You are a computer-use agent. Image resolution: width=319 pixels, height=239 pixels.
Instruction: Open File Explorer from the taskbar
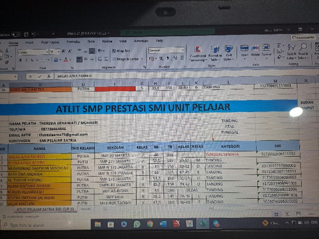click(98, 224)
